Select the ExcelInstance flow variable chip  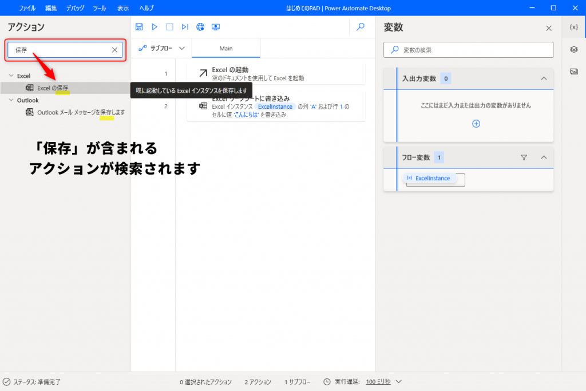coord(429,178)
